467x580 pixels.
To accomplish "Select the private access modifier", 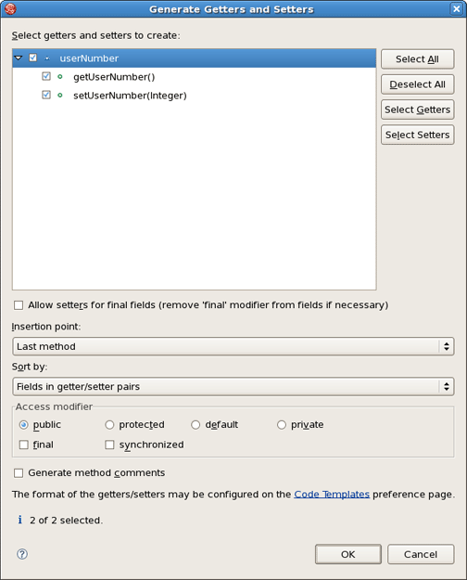I will (282, 425).
